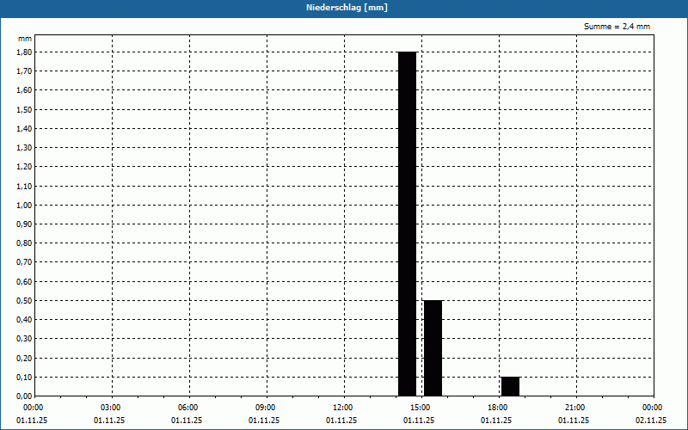The image size is (688, 430).
Task: Click the 21:00 time label
Action: point(574,408)
